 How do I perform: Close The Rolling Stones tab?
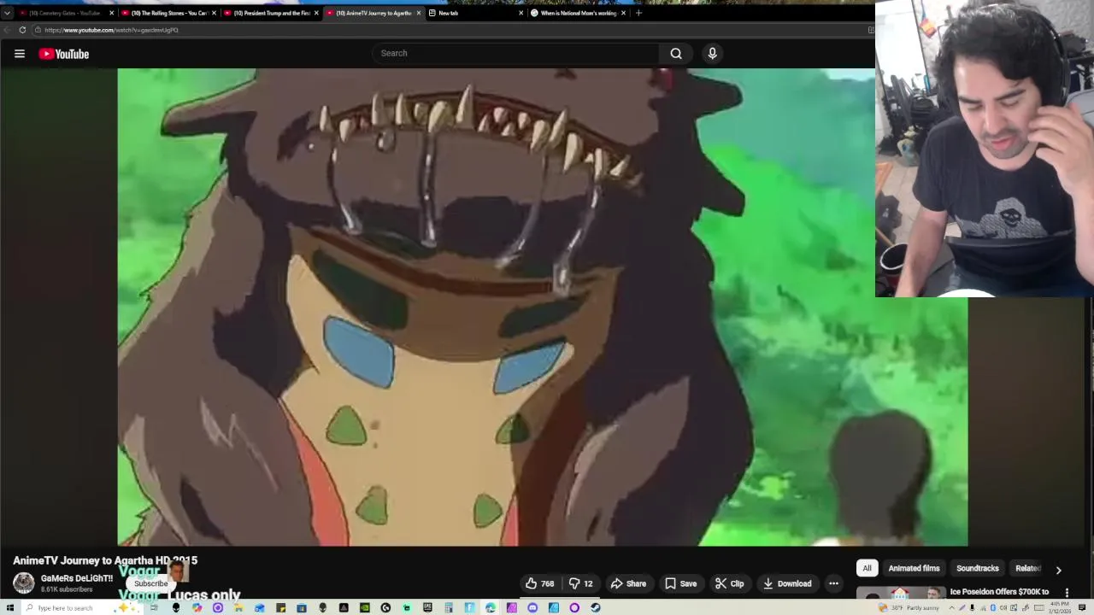(x=214, y=13)
